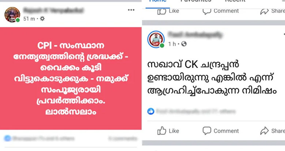The height and width of the screenshot is (151, 285).
Task: Open blurred author name on right post
Action: pyautogui.click(x=195, y=35)
